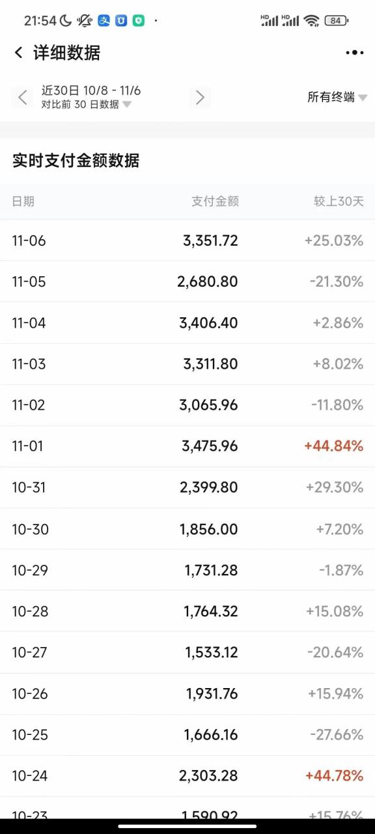
Task: Open the three-dot more options menu
Action: point(355,53)
